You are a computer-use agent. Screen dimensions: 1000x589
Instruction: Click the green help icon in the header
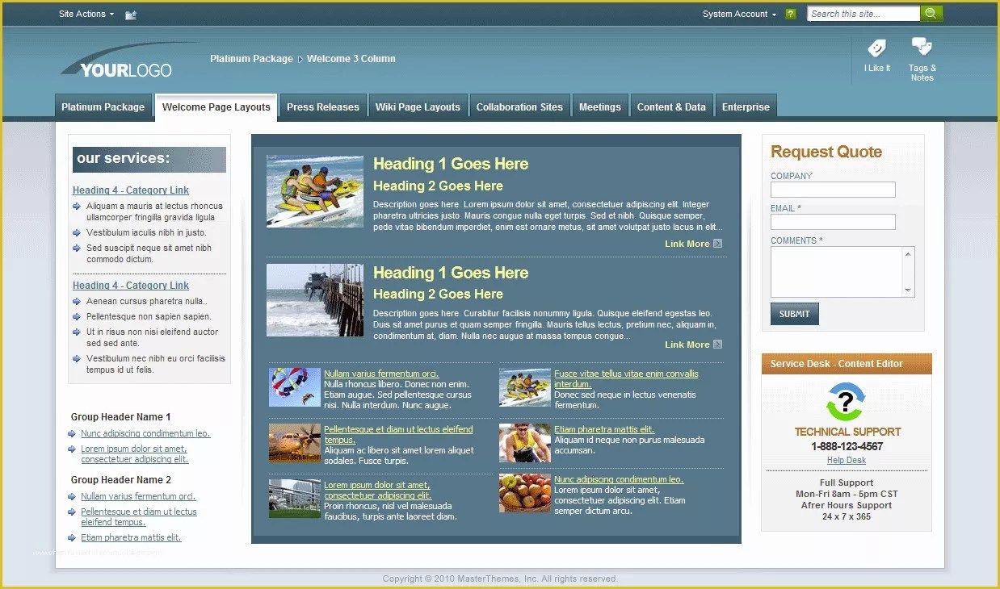click(790, 14)
